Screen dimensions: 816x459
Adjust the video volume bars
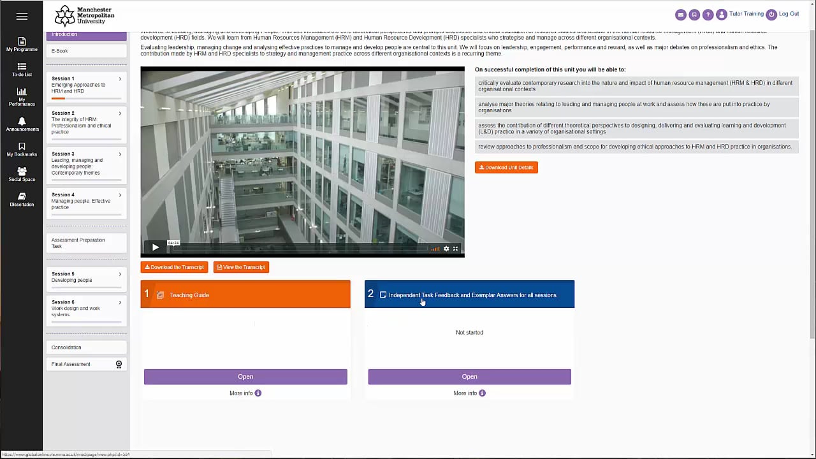pos(435,249)
